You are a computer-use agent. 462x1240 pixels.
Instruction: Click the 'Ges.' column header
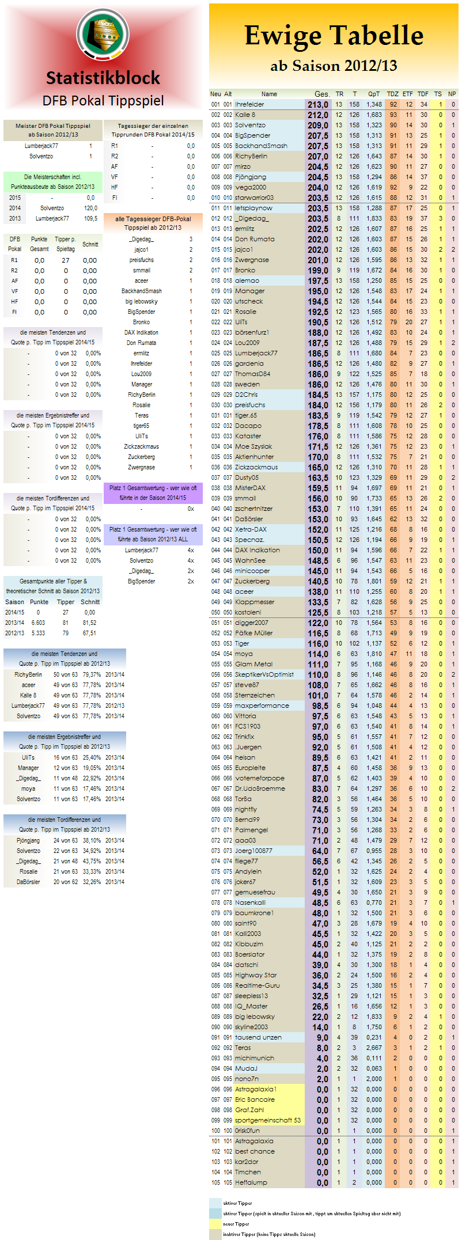(x=321, y=94)
